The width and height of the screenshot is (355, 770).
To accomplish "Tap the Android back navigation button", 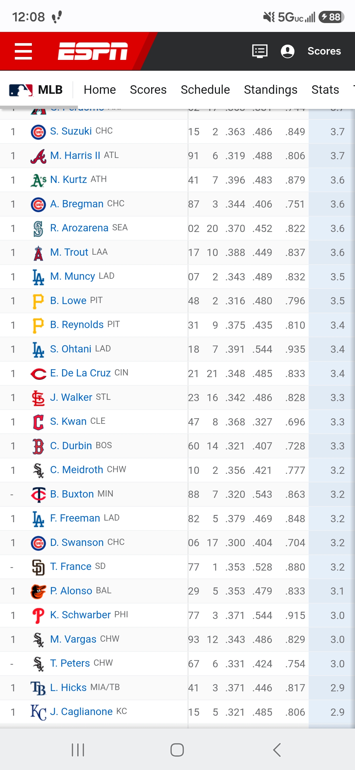I will (x=277, y=750).
